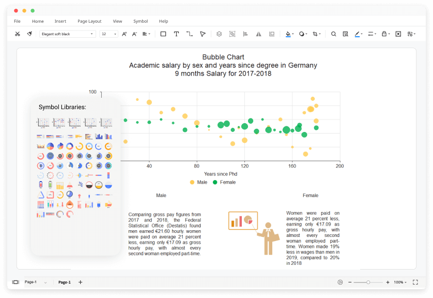This screenshot has height=298, width=433.
Task: Pick the Connector tool
Action: pyautogui.click(x=190, y=34)
